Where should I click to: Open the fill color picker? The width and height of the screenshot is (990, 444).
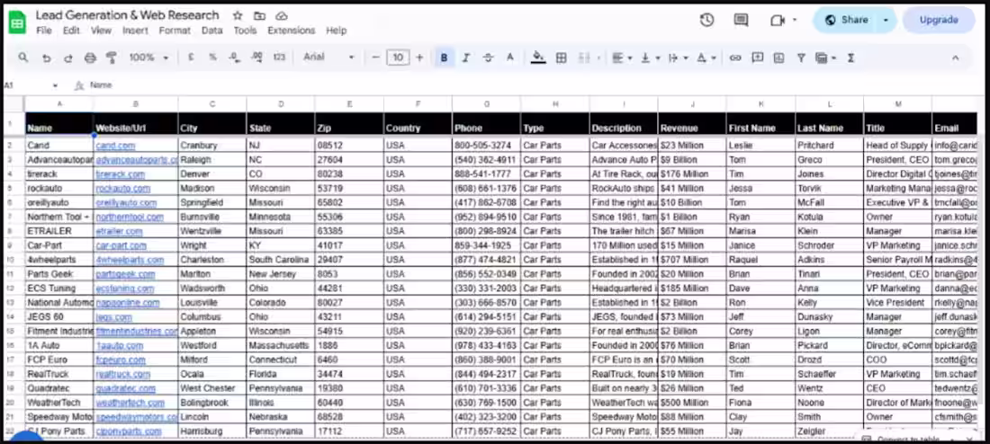coord(538,58)
